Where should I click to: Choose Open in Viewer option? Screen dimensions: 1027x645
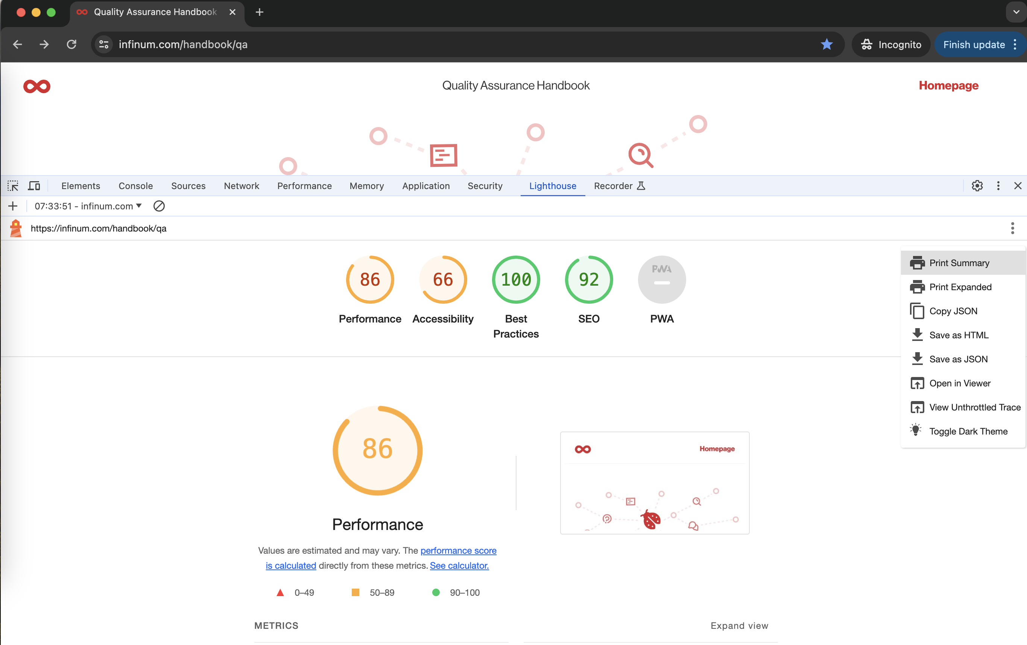[963, 383]
